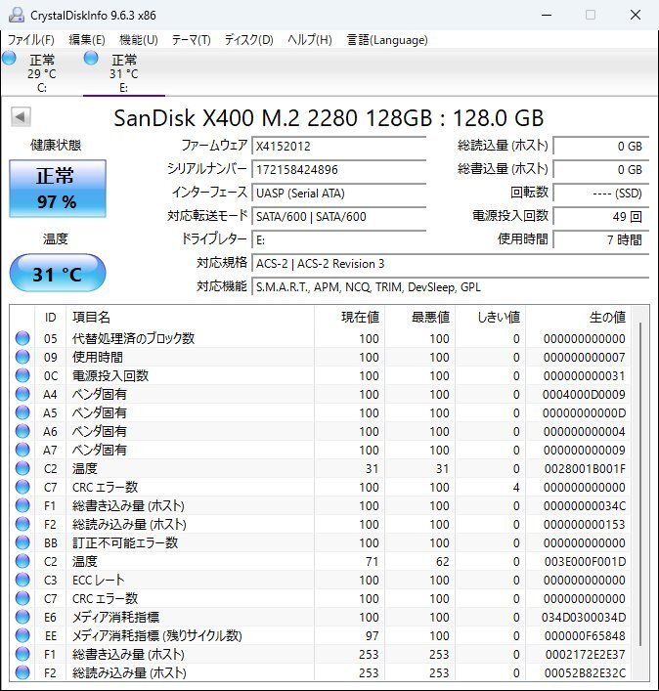Click the threshold value 4 for CRC エラー数
This screenshot has width=659, height=691.
[x=515, y=487]
